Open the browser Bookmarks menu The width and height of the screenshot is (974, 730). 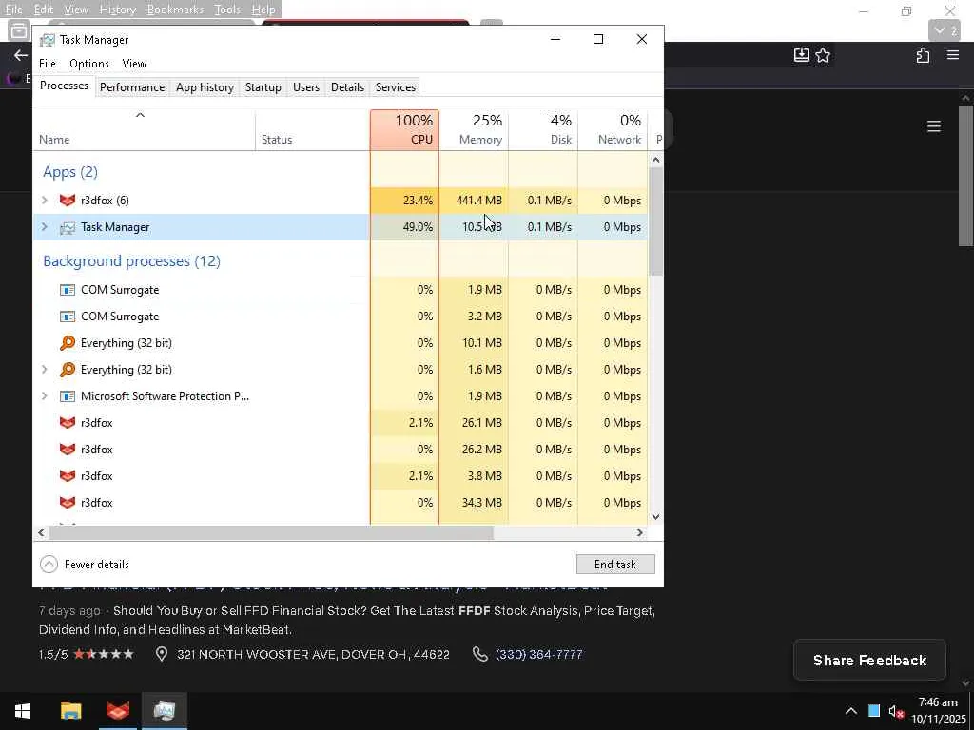pyautogui.click(x=175, y=10)
